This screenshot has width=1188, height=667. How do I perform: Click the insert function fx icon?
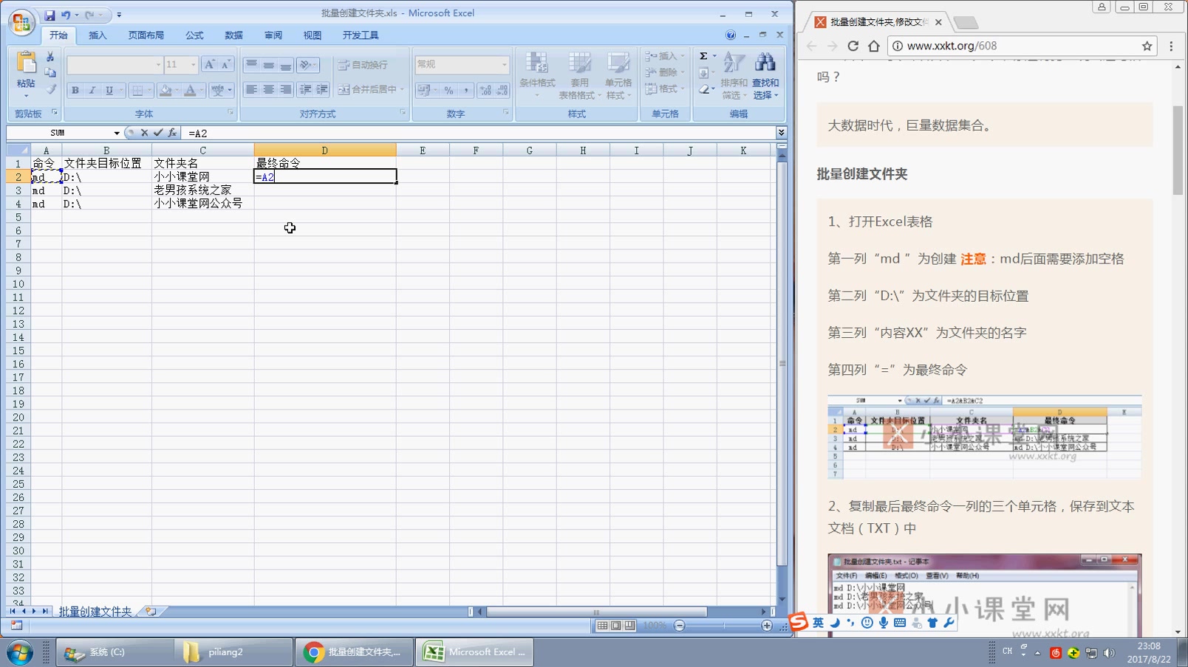pyautogui.click(x=172, y=133)
